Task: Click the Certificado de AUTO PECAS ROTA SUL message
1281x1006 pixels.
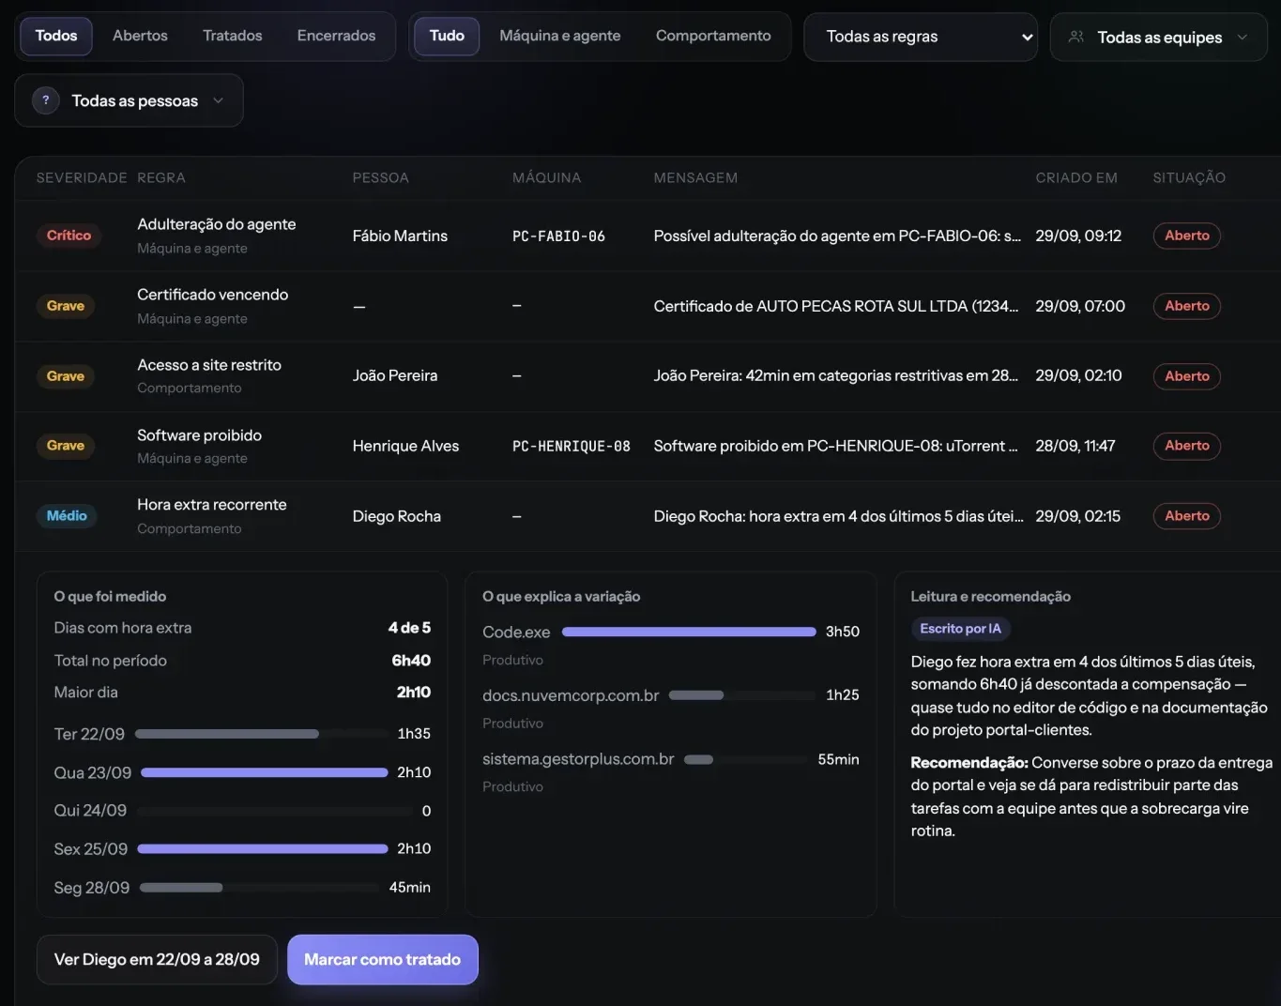Action: coord(836,306)
